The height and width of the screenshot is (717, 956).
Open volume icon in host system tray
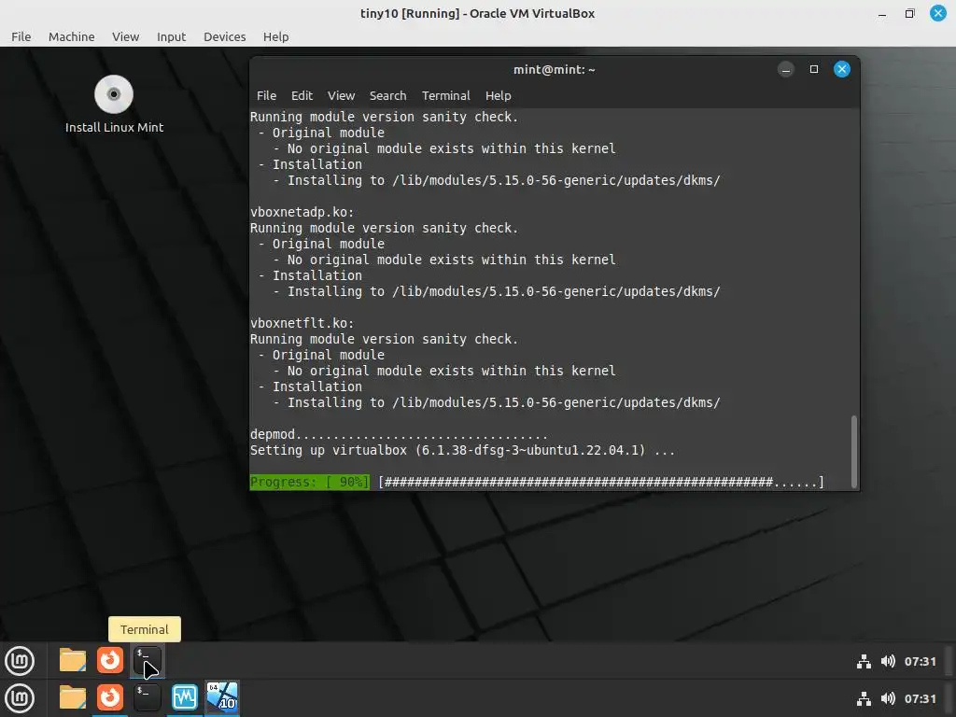tap(889, 698)
